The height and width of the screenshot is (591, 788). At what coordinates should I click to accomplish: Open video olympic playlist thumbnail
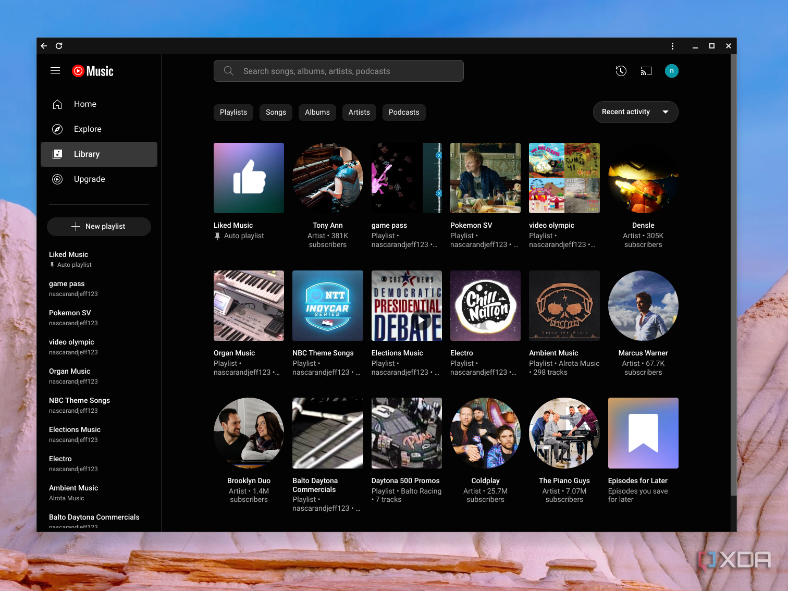point(564,178)
